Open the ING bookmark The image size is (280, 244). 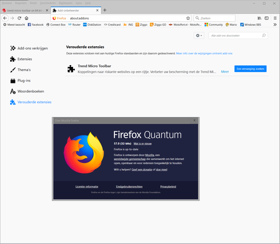point(128,25)
